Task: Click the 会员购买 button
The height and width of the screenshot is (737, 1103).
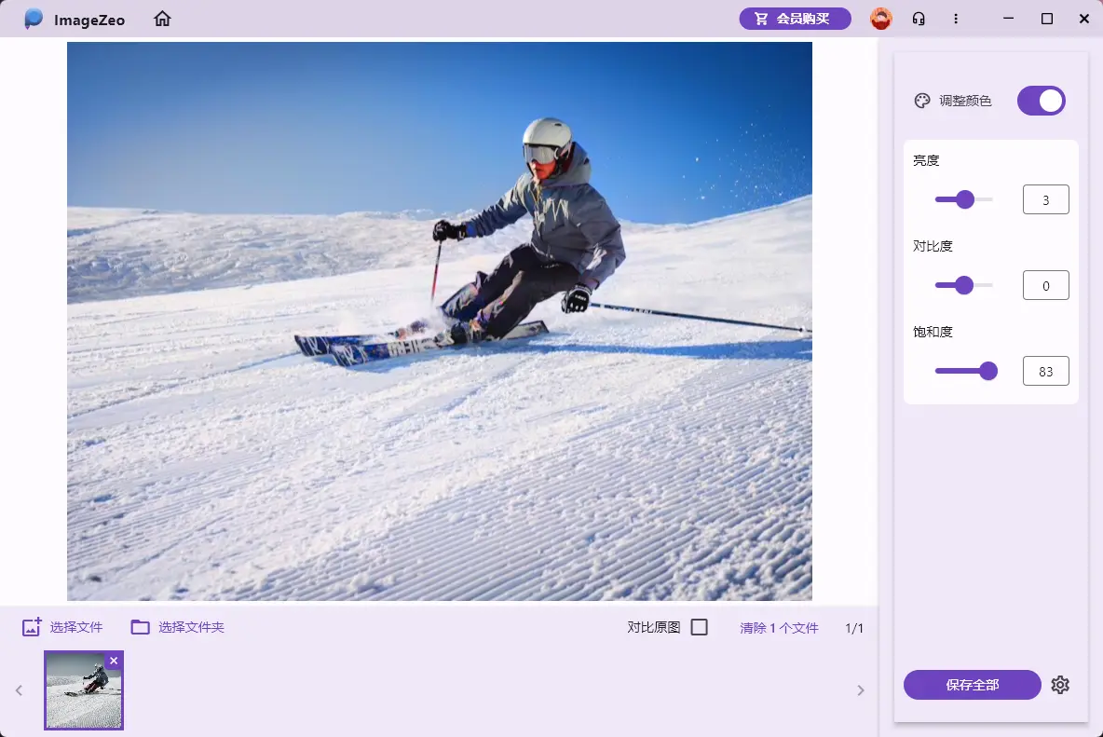Action: [795, 19]
